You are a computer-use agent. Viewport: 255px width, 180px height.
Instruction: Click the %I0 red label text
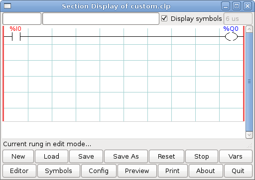(15, 29)
